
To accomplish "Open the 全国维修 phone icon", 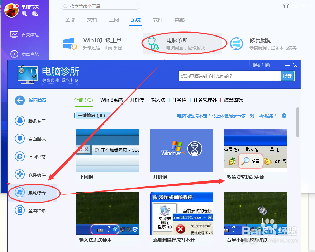I will coord(20,210).
